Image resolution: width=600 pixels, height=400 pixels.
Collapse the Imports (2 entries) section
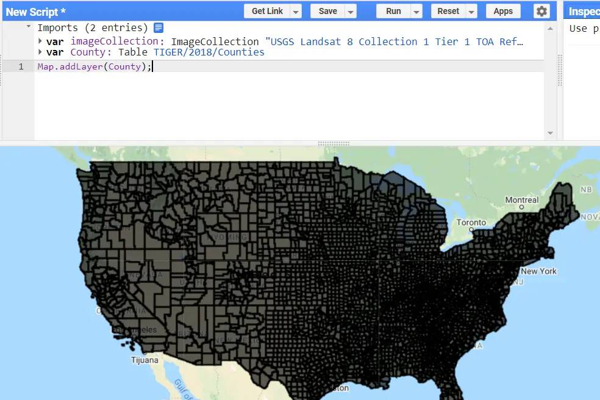[x=28, y=27]
